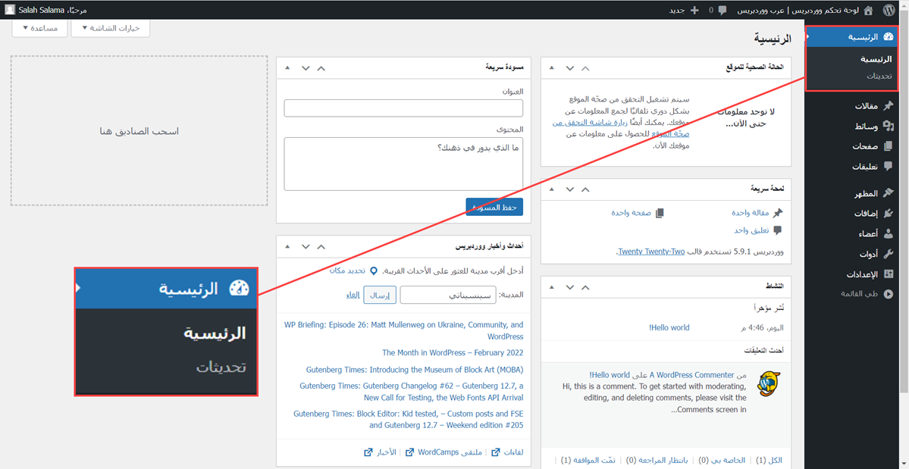Click the quick draft title (العنوان) field
This screenshot has height=469, width=909.
point(403,108)
